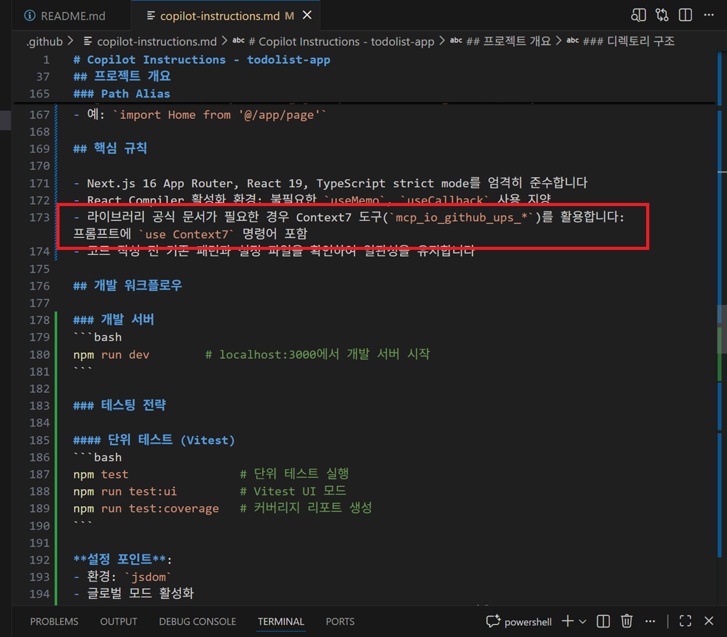
Task: Jump to sticky header '### Path Alias'
Action: (122, 93)
